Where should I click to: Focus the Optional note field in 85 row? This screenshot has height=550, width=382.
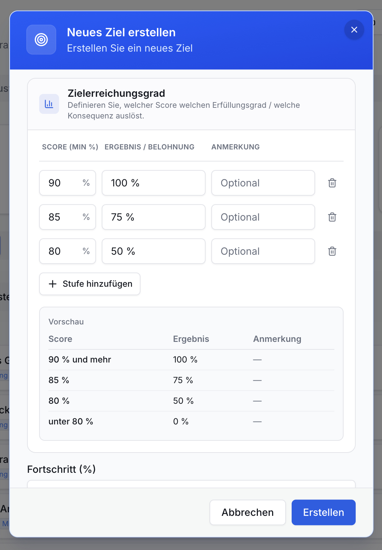point(263,217)
